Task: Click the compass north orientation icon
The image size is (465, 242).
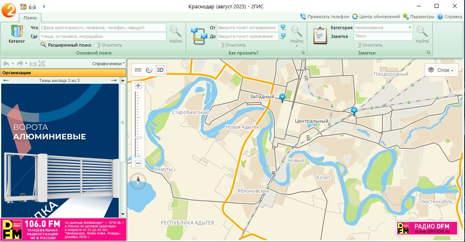Action: click(x=138, y=181)
